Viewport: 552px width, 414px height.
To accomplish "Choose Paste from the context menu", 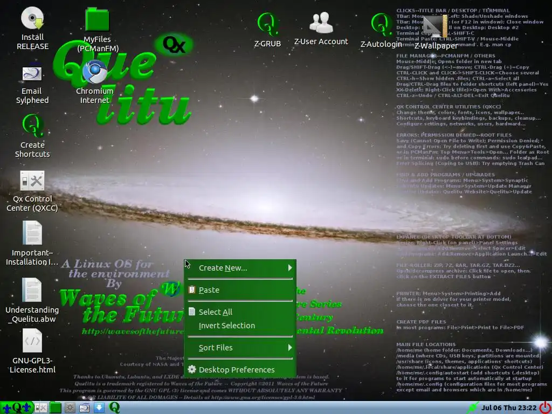I will [240, 289].
